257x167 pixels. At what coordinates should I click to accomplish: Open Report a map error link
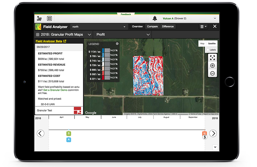pyautogui.click(x=211, y=114)
